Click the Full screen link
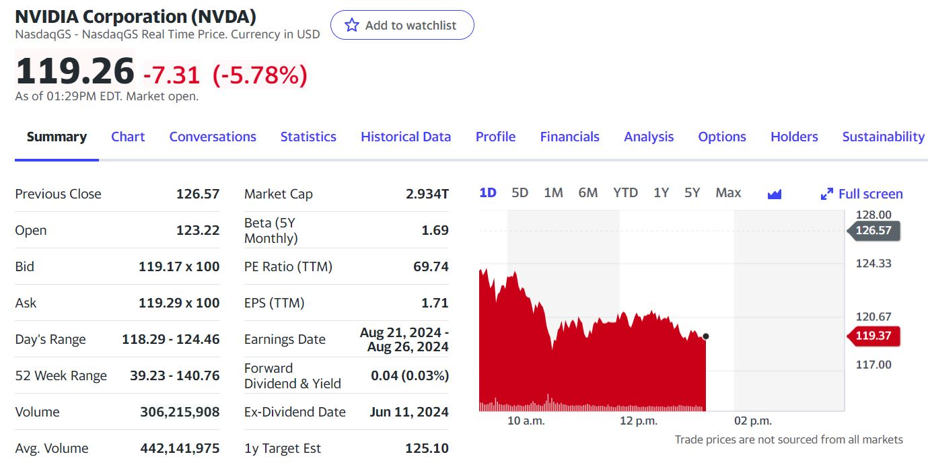928x467 pixels. tap(870, 194)
